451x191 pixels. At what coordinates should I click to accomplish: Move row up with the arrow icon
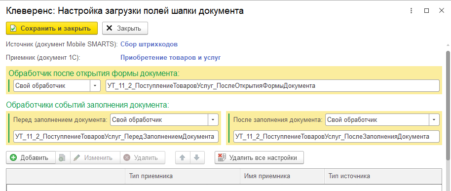tap(183, 157)
